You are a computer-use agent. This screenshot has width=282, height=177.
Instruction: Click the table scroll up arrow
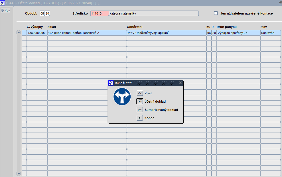coord(19,32)
